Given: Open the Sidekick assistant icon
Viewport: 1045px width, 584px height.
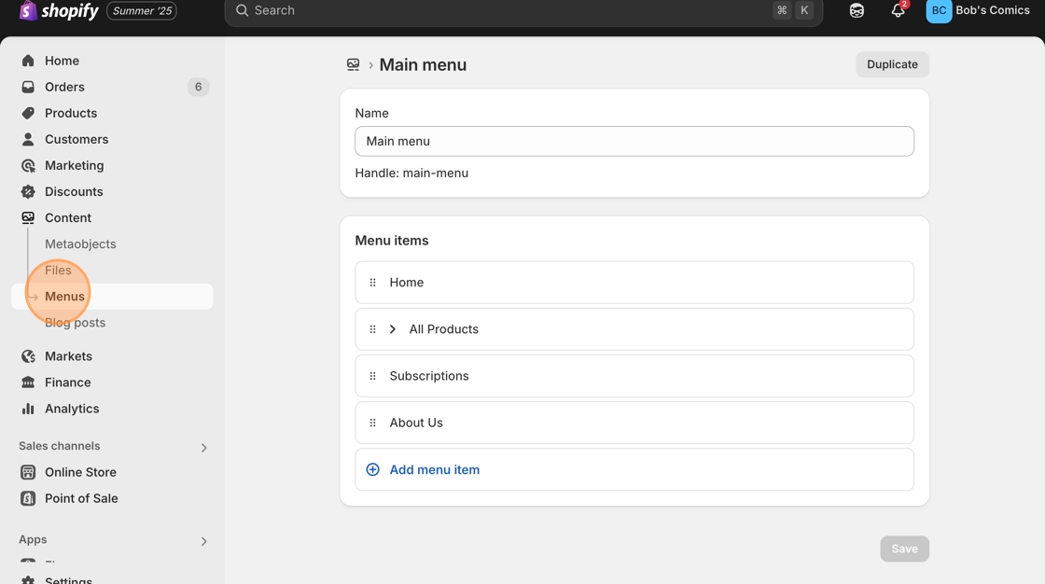Looking at the screenshot, I should click(857, 11).
